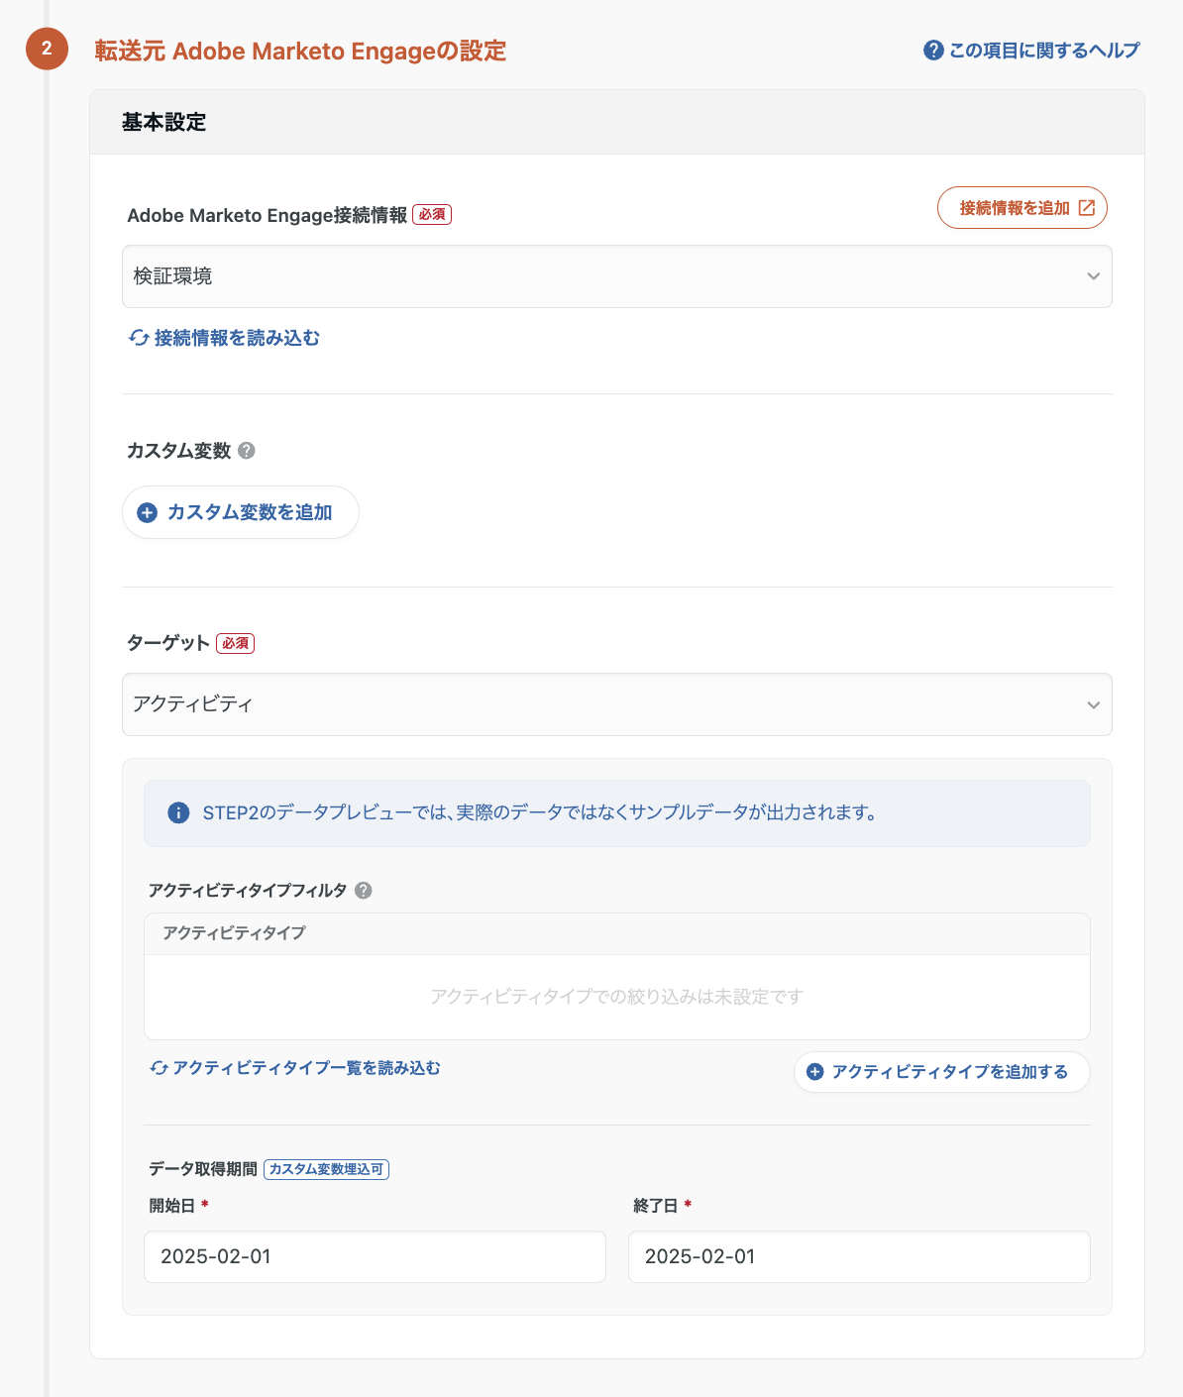Click the 開始日 date input field
The width and height of the screenshot is (1183, 1397).
tap(375, 1256)
